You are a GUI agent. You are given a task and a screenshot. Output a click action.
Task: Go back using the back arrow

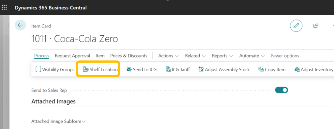[21, 25]
